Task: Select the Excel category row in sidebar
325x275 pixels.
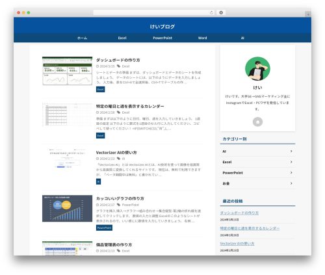Action: point(257,162)
